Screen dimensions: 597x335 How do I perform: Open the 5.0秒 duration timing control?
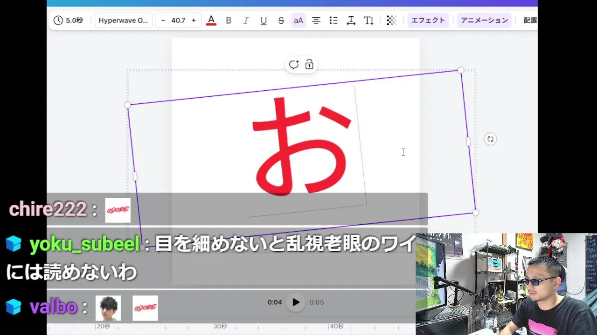tap(68, 20)
